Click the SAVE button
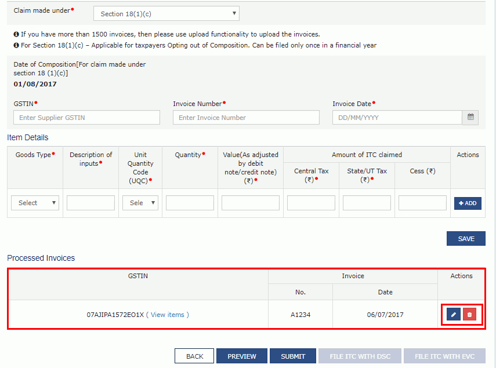Screen dimensions: 496x368 click(466, 238)
